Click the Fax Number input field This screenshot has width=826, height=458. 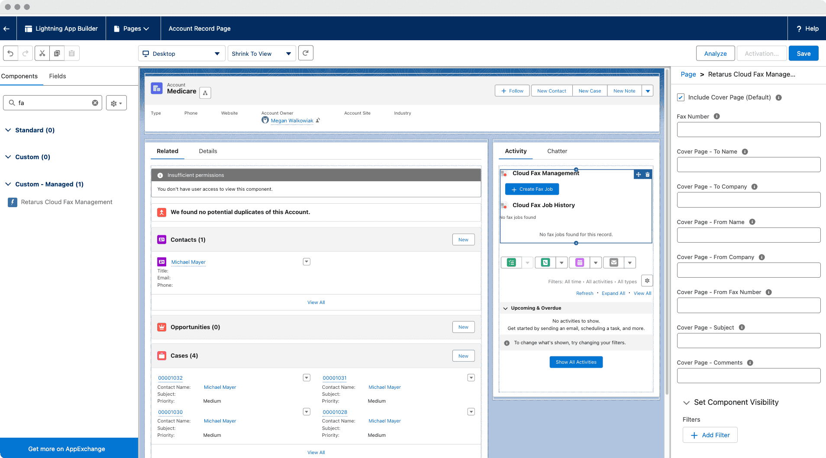[749, 130]
